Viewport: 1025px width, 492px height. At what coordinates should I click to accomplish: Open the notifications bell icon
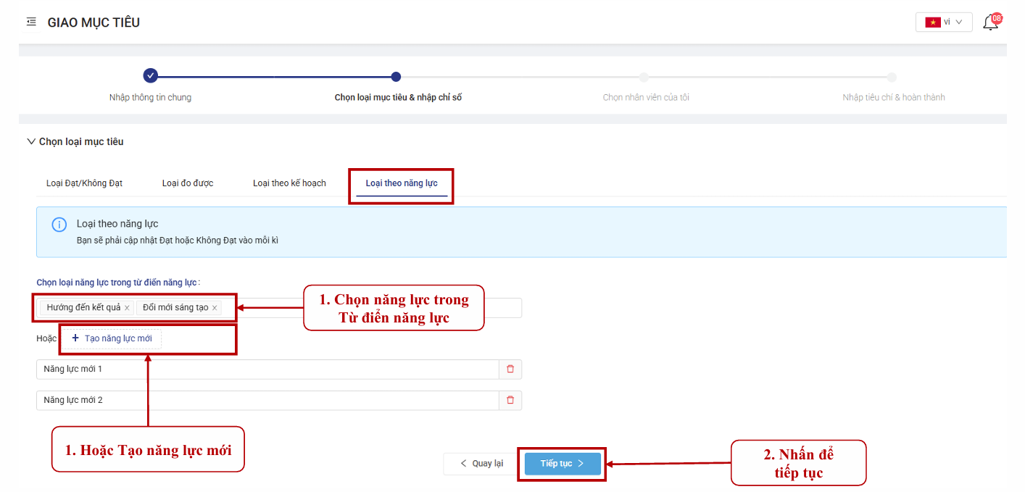(x=990, y=22)
